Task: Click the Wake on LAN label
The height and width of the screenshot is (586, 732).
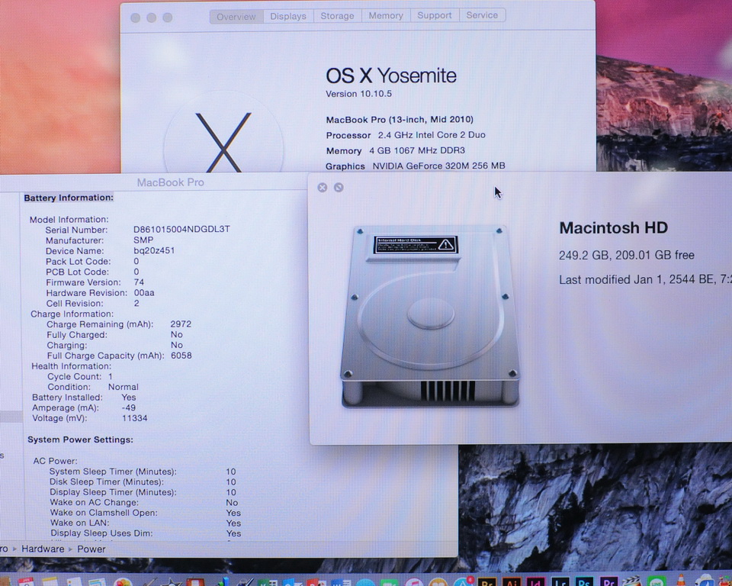Action: tap(80, 523)
